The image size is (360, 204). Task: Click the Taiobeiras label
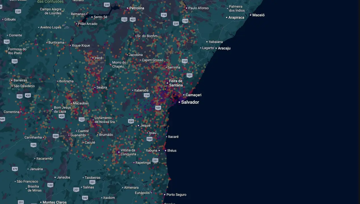[x=92, y=178]
